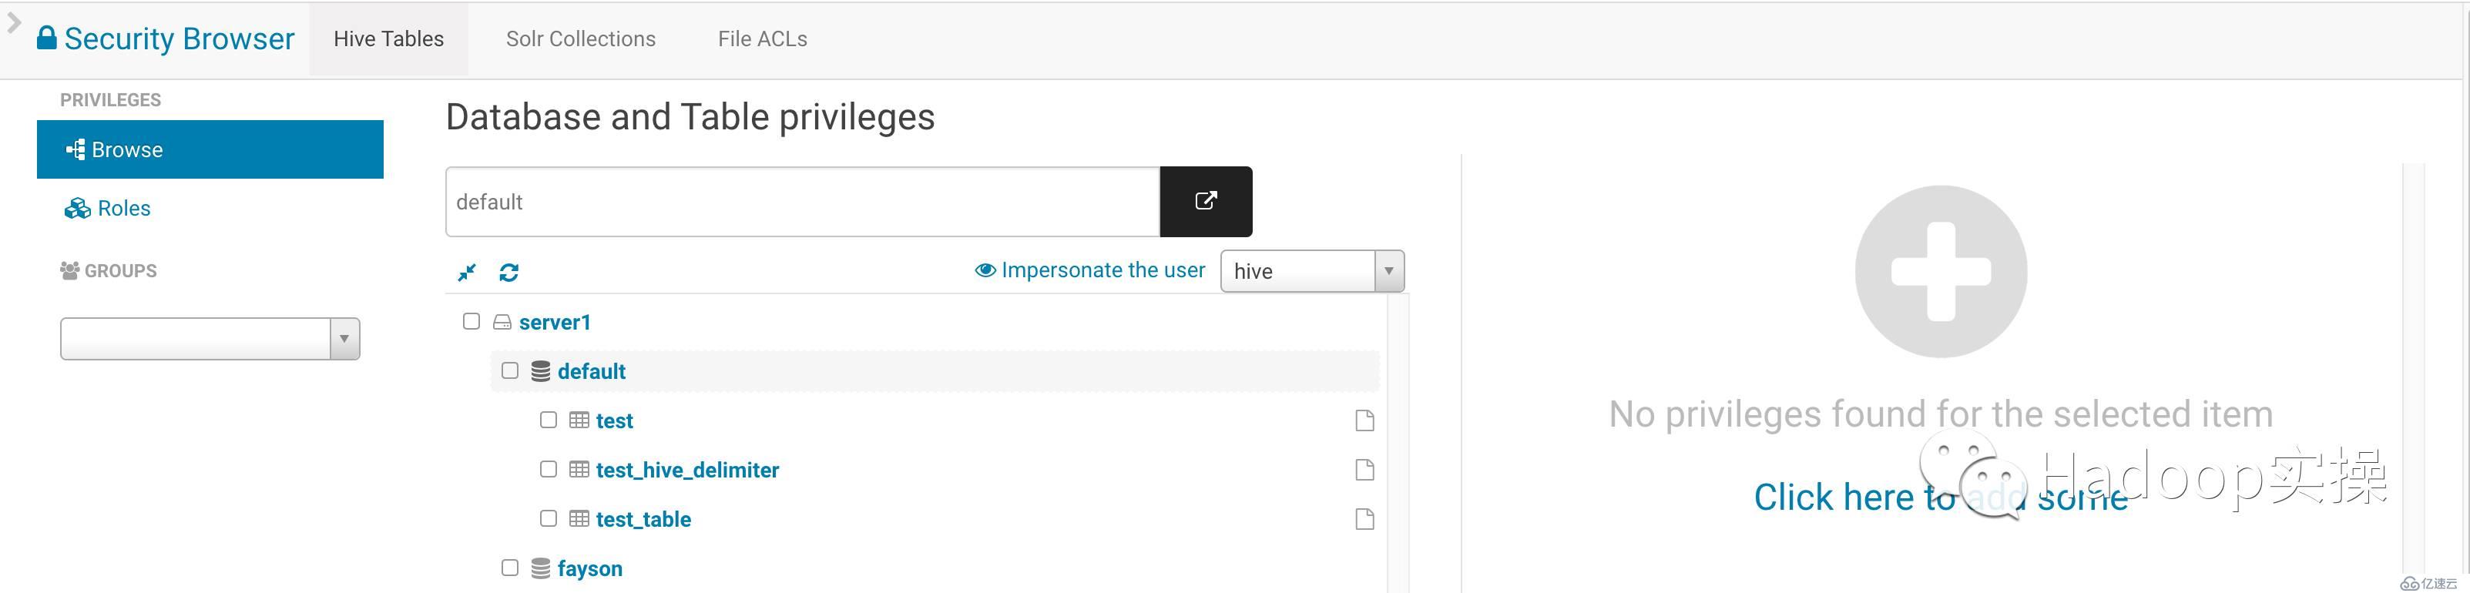Switch to the Solr Collections tab
Screen dimensions: 2470x593
pyautogui.click(x=580, y=39)
